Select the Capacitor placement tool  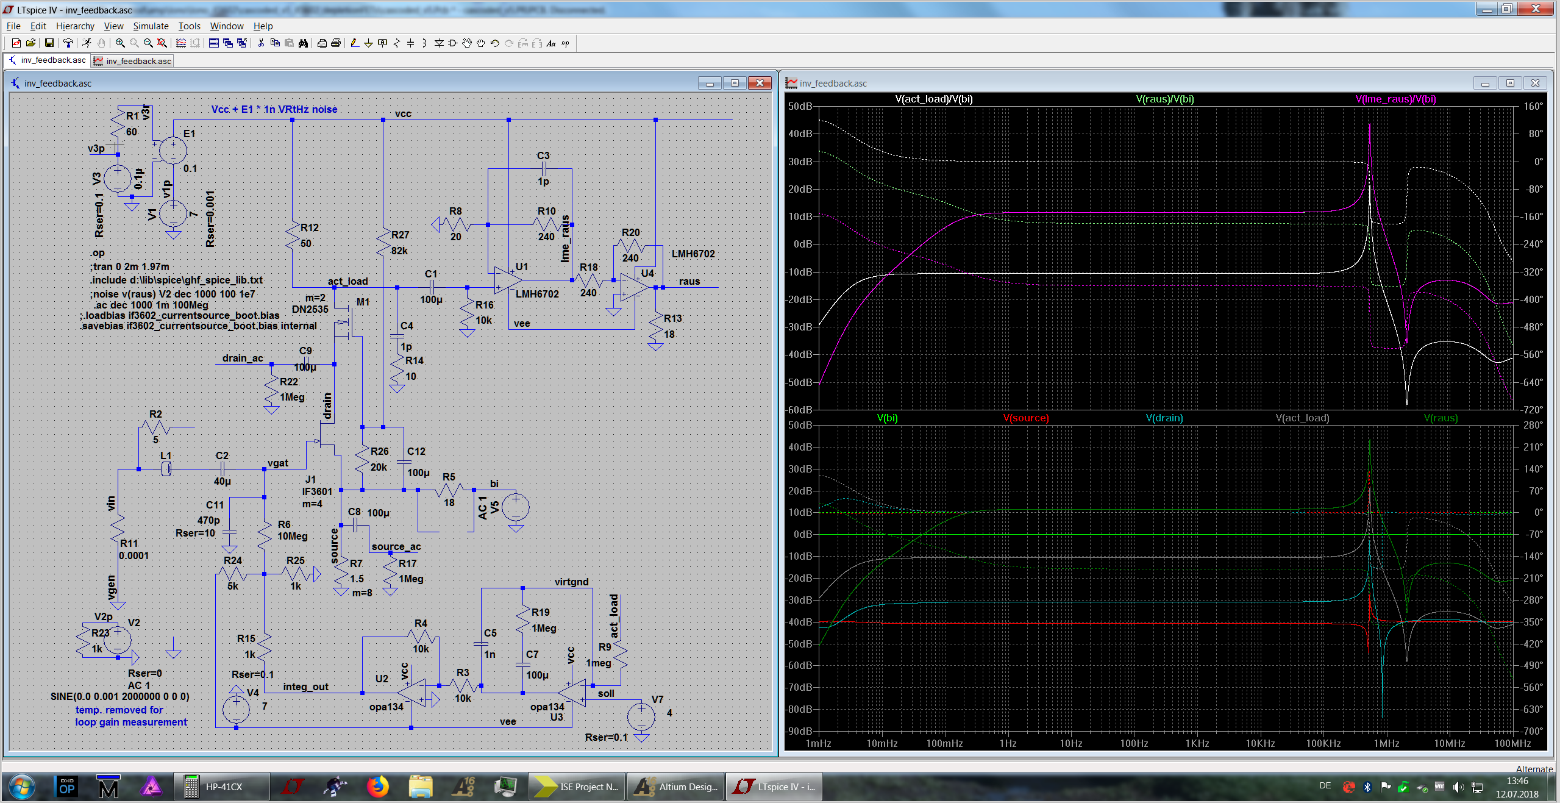pos(411,43)
